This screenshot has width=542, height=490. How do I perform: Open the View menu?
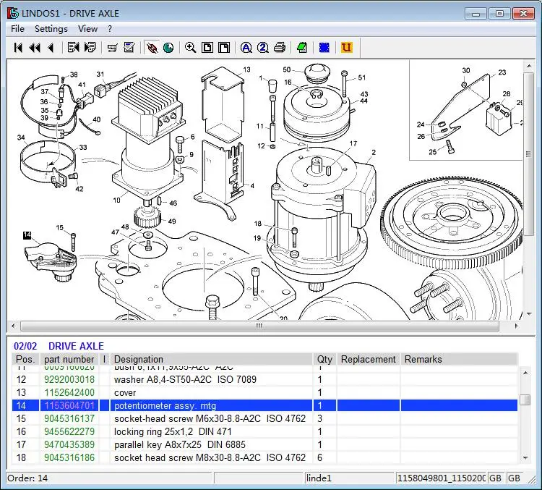point(87,29)
